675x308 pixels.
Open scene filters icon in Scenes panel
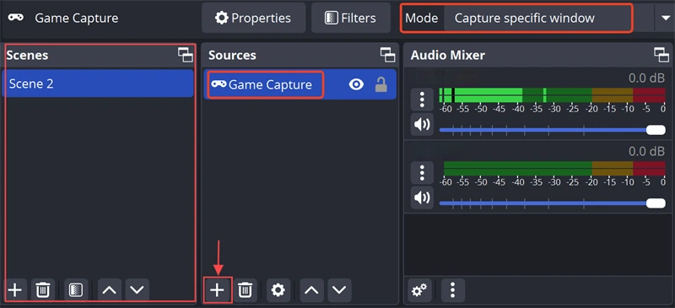[76, 290]
